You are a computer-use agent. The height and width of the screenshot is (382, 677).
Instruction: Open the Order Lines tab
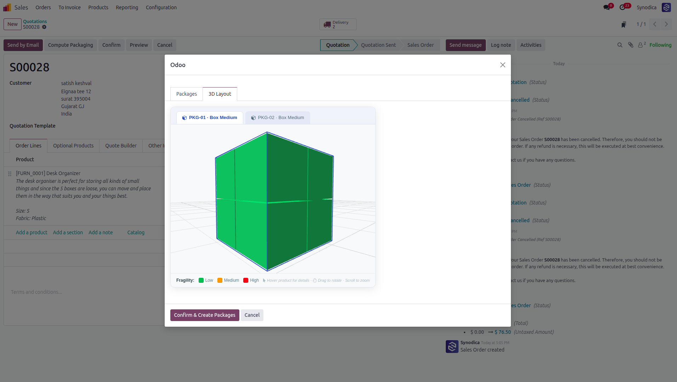tap(28, 146)
